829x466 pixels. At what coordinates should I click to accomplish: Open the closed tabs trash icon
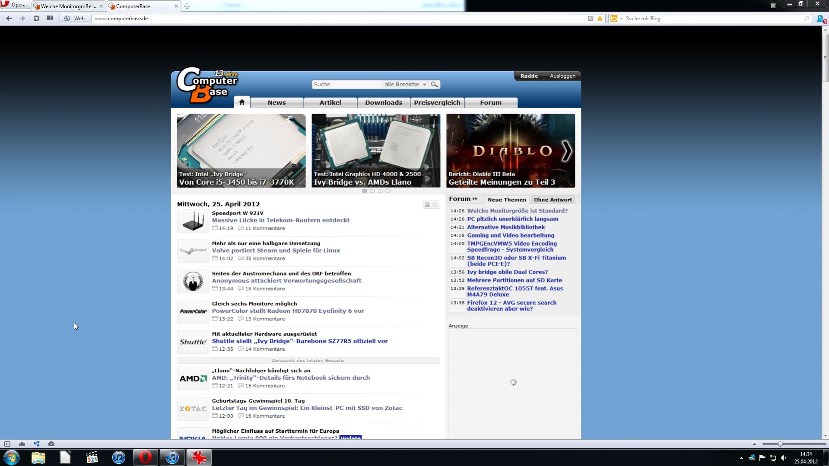[773, 5]
